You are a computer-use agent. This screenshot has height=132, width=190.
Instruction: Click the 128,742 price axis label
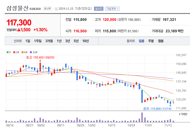[x=181, y=91]
